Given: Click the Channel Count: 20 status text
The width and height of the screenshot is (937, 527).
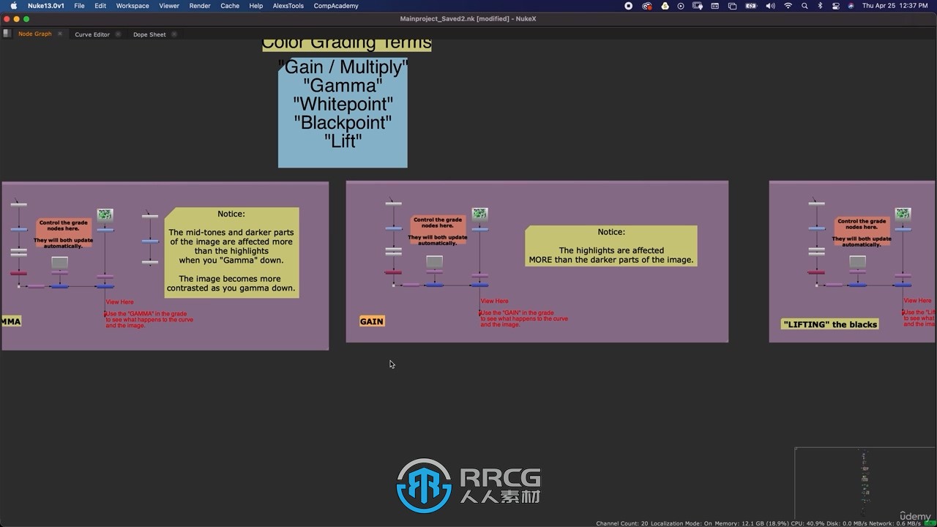Looking at the screenshot, I should (622, 523).
